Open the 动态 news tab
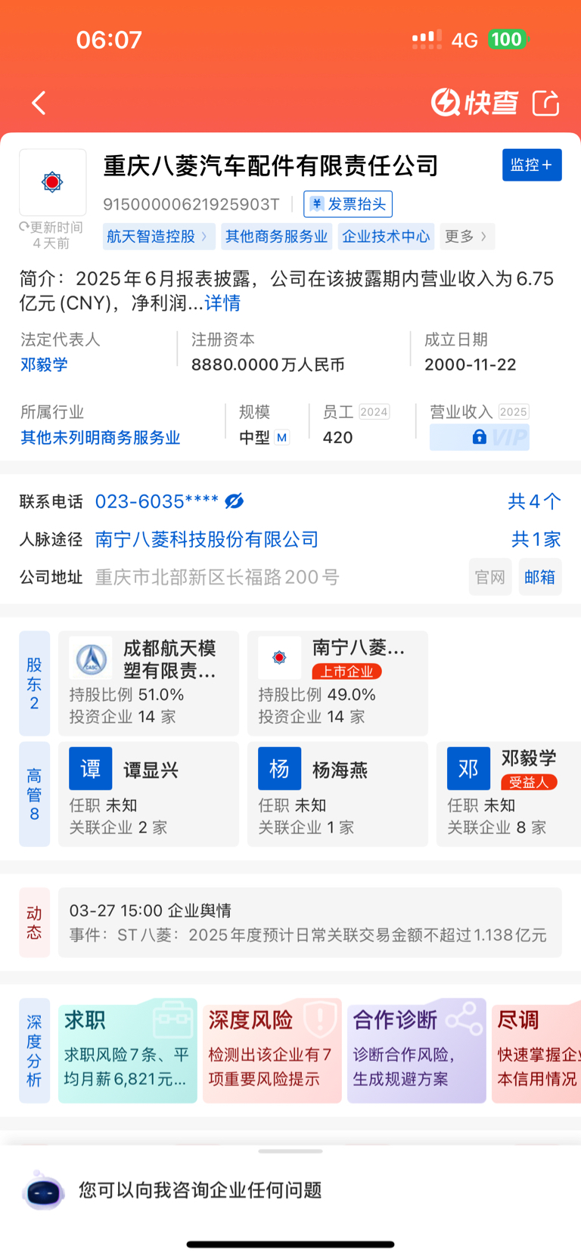Image resolution: width=581 pixels, height=1259 pixels. point(34,923)
